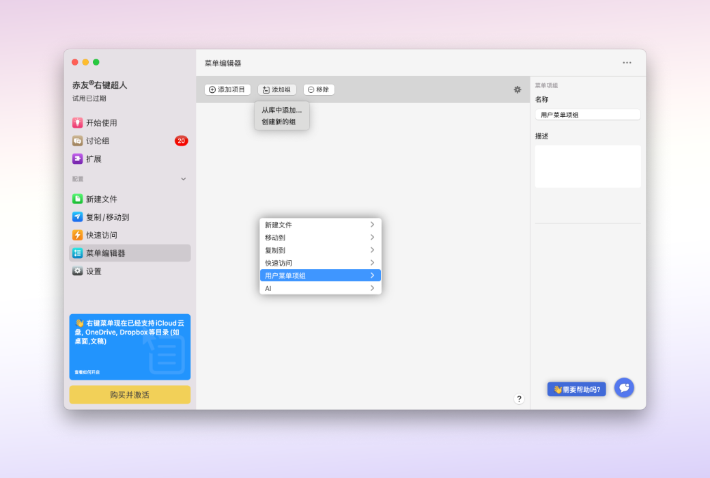Expand 快速访问 submenu arrow
This screenshot has height=478, width=710.
372,263
